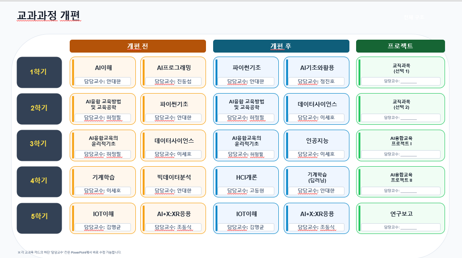Click the '기계학습' title in the orange card

coord(103,177)
